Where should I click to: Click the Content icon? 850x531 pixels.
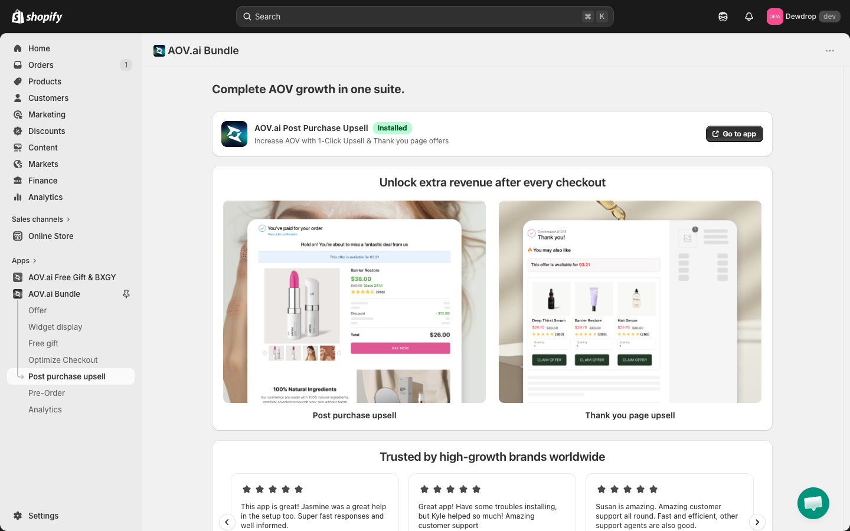18,147
